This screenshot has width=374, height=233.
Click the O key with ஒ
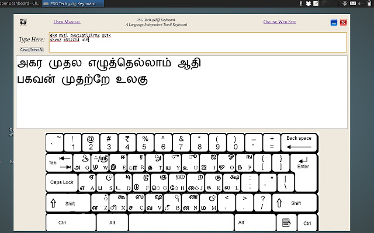[227, 163]
